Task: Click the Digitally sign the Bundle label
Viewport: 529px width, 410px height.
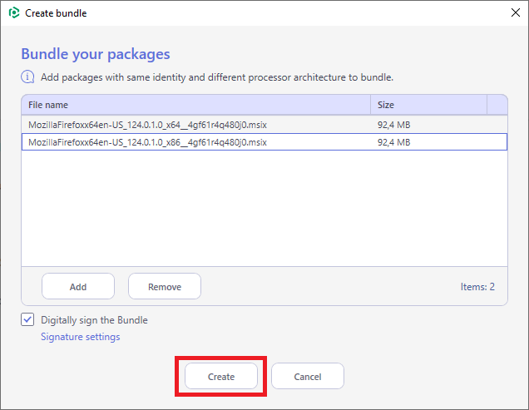Action: (x=94, y=320)
